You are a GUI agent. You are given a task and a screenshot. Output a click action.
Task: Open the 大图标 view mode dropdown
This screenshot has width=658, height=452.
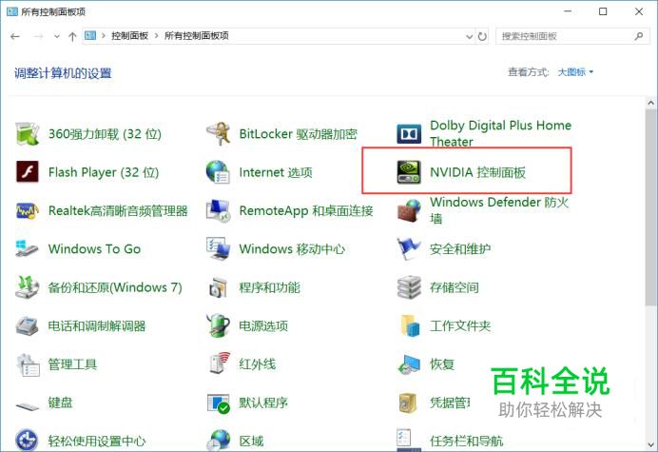point(575,72)
